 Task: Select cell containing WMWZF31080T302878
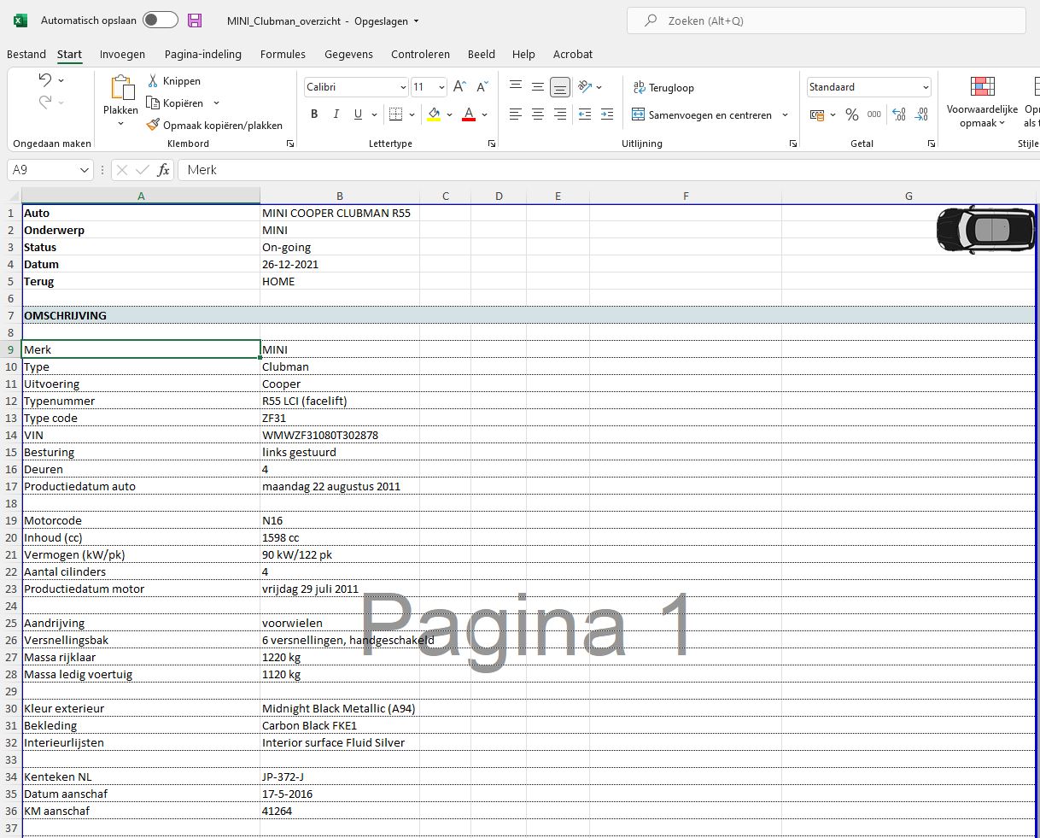[x=340, y=435]
